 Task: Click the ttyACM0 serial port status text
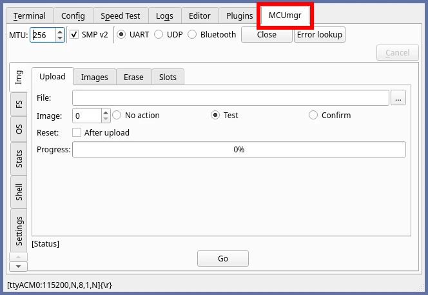point(59,285)
